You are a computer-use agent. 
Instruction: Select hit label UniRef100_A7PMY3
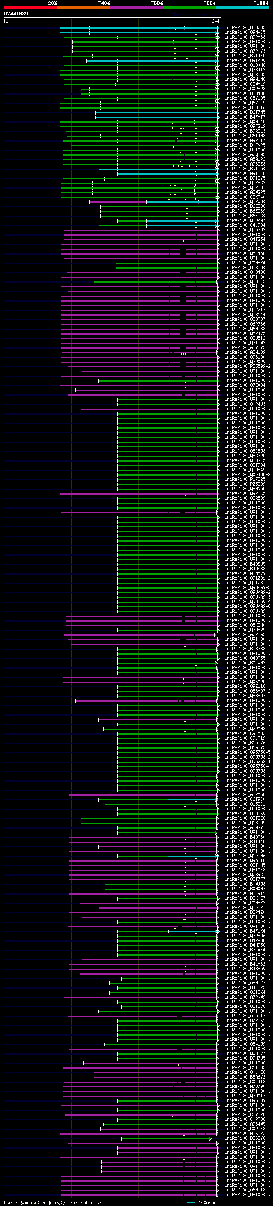(245, 51)
